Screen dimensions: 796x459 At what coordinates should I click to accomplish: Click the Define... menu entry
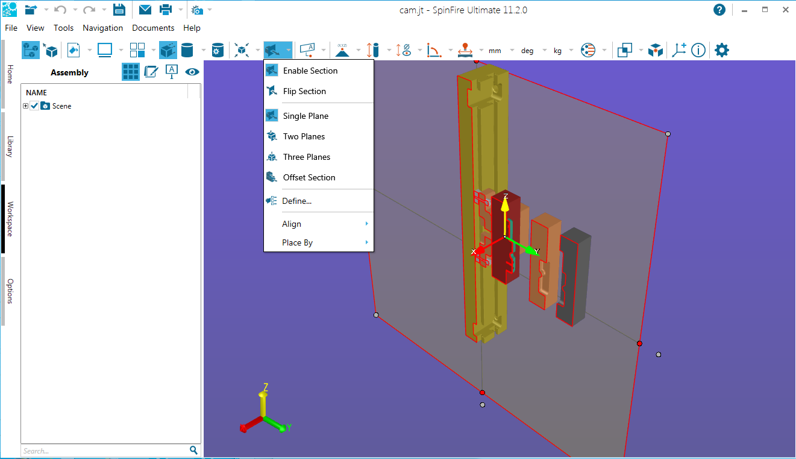click(296, 201)
